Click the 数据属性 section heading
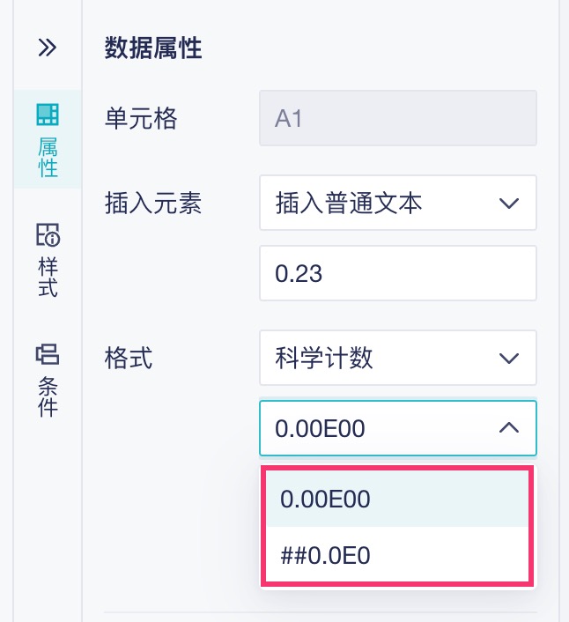This screenshot has height=622, width=569. point(153,48)
